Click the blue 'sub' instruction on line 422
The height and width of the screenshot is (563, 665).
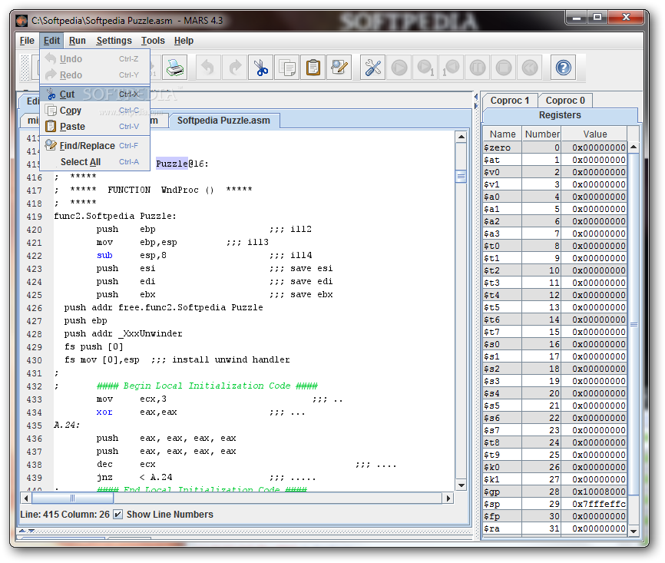pos(104,256)
